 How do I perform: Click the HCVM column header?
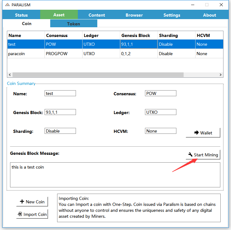[209, 35]
